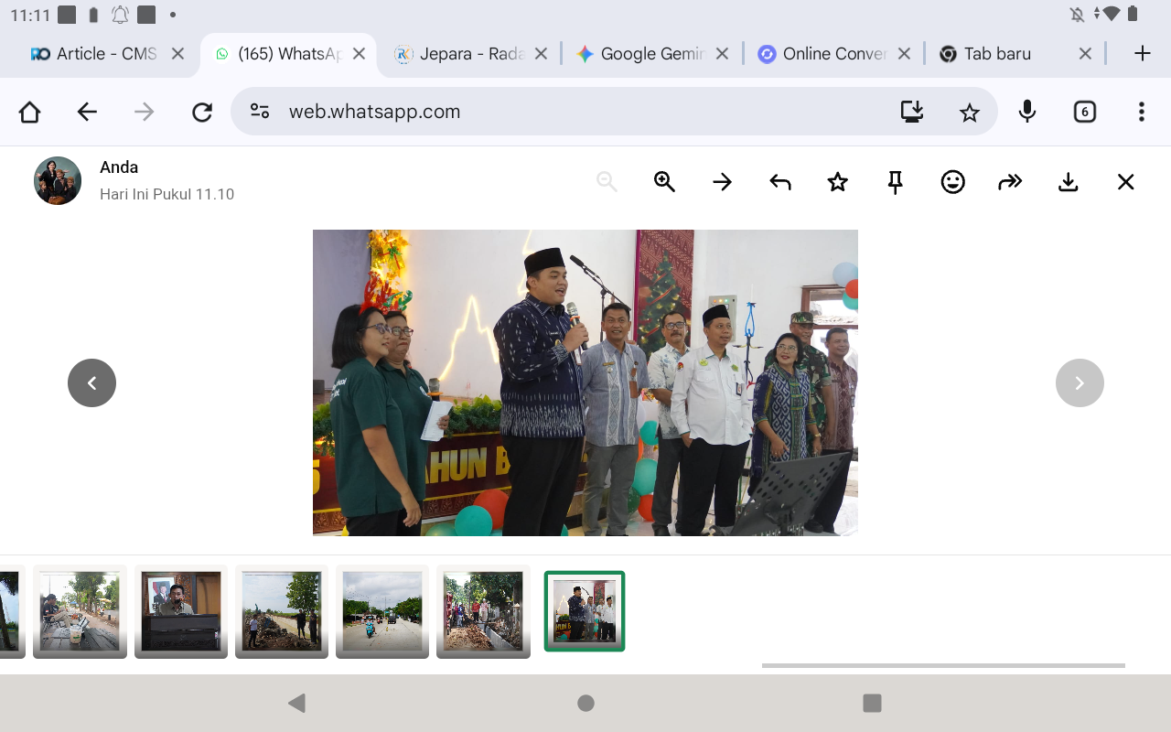Image resolution: width=1171 pixels, height=732 pixels.
Task: Tap the Android home circle button
Action: 585,703
